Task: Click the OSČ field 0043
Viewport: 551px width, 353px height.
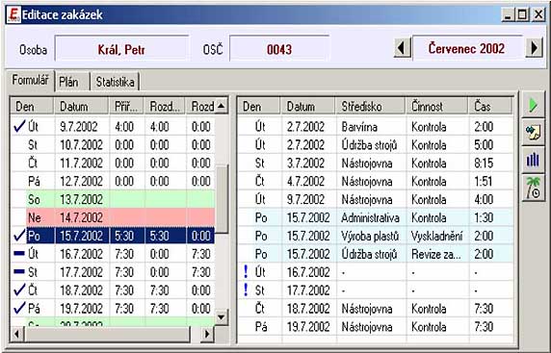Action: pyautogui.click(x=279, y=49)
